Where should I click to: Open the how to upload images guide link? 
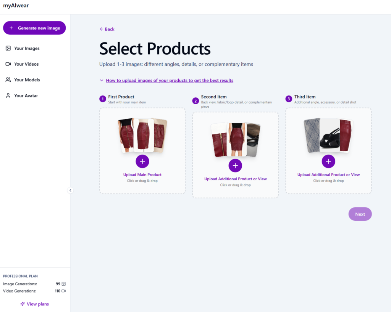click(x=170, y=81)
